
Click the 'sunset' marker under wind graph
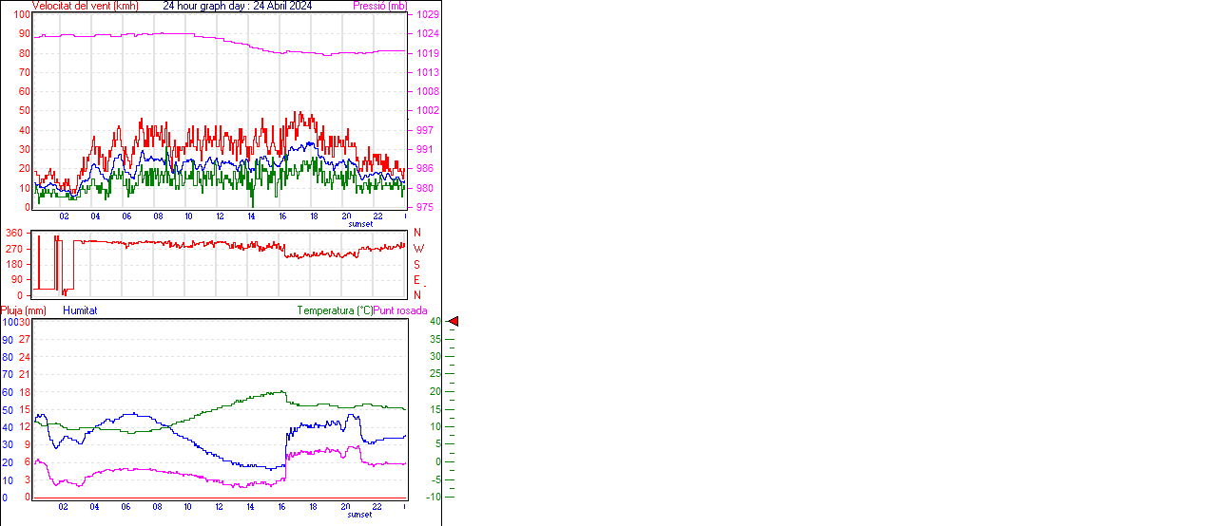tap(360, 224)
